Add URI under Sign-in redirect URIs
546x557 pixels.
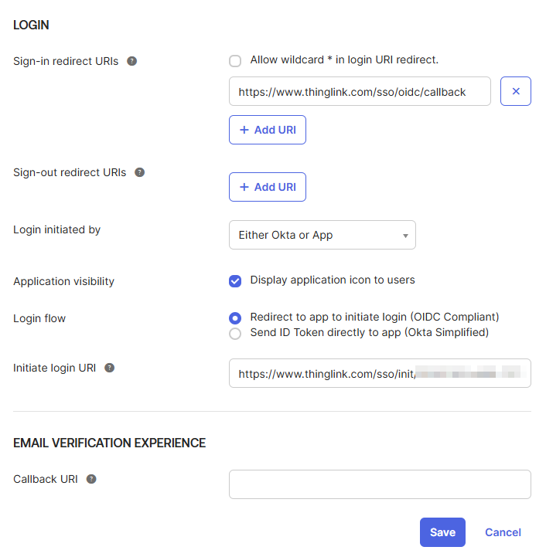click(x=268, y=130)
